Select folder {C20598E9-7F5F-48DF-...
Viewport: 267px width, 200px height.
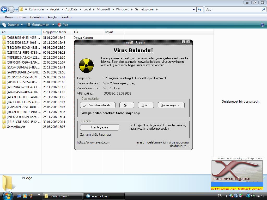coord(21,107)
